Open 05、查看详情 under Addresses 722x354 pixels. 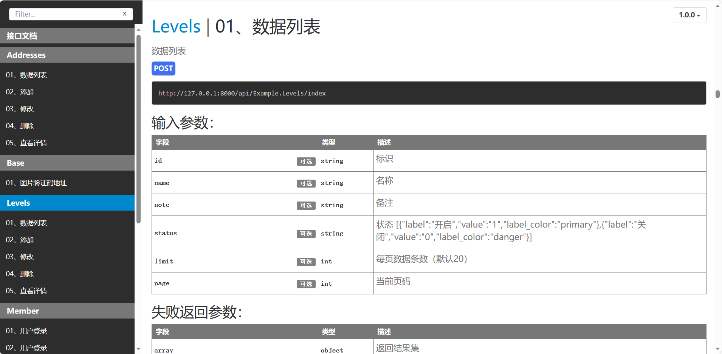[x=26, y=143]
